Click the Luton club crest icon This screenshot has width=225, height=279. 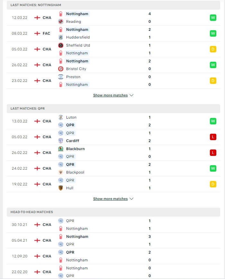pyautogui.click(x=61, y=117)
